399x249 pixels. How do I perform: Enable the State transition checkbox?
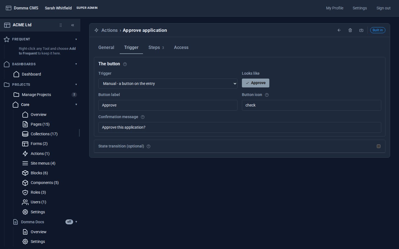pyautogui.click(x=378, y=146)
